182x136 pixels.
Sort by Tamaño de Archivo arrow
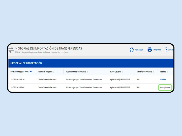(154, 72)
